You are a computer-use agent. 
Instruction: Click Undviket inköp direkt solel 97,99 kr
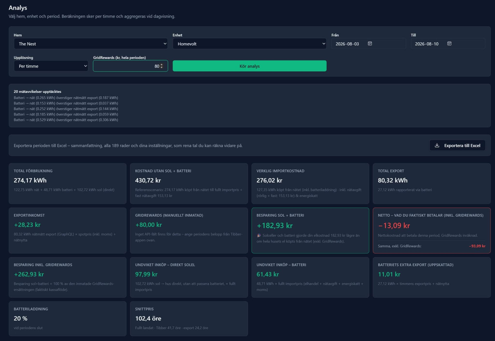pos(146,274)
